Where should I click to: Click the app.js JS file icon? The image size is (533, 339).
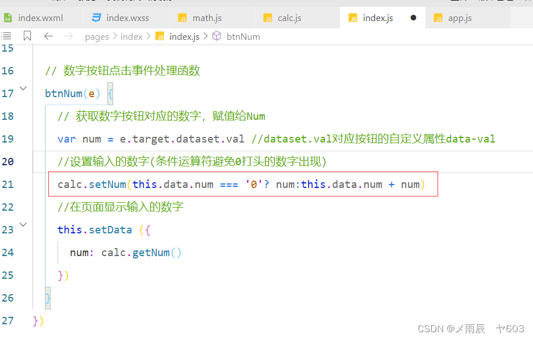tap(438, 18)
